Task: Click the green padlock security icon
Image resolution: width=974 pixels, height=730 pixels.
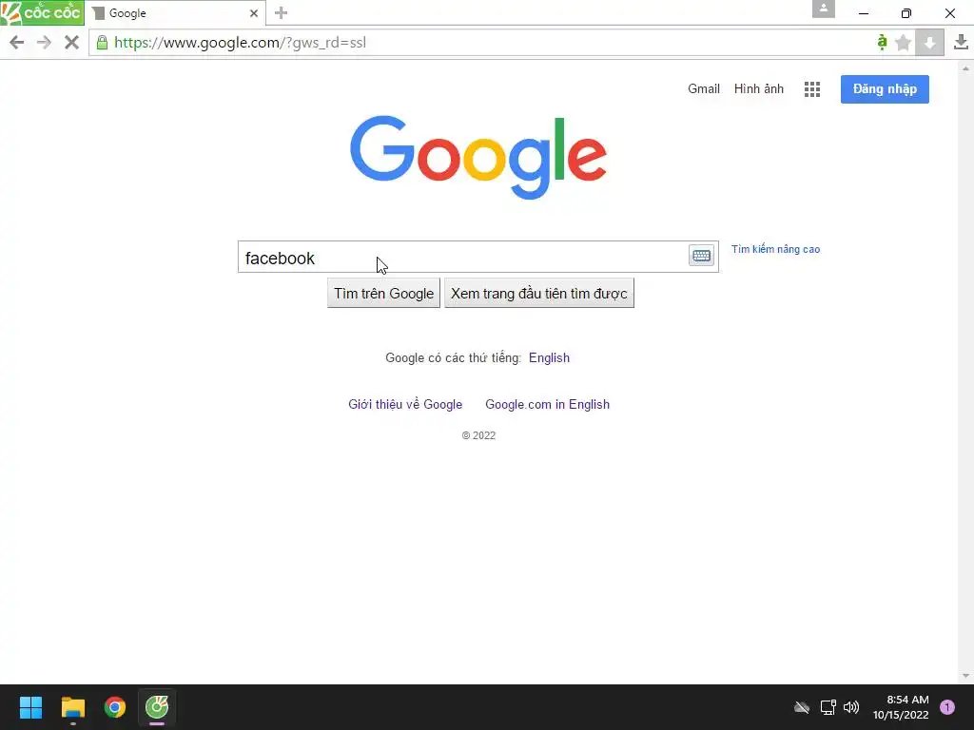Action: click(102, 42)
